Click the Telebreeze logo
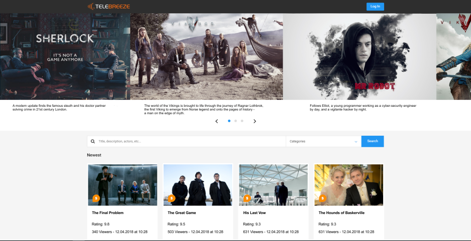Image resolution: width=471 pixels, height=241 pixels. pyautogui.click(x=109, y=6)
